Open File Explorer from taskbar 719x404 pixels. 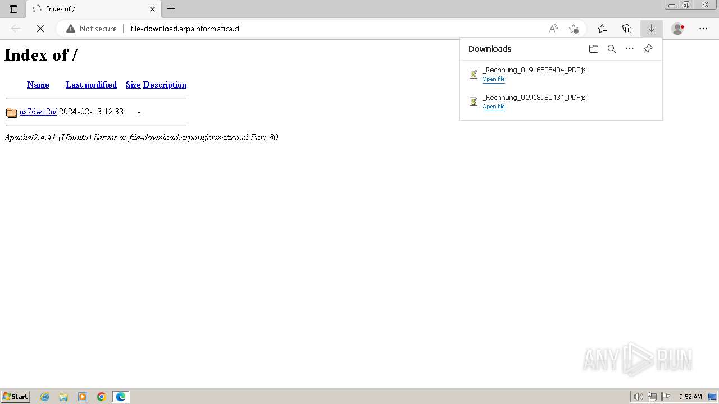pyautogui.click(x=63, y=397)
